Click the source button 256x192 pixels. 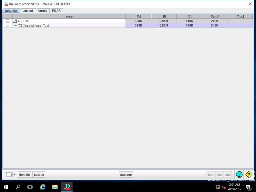[x=39, y=174]
